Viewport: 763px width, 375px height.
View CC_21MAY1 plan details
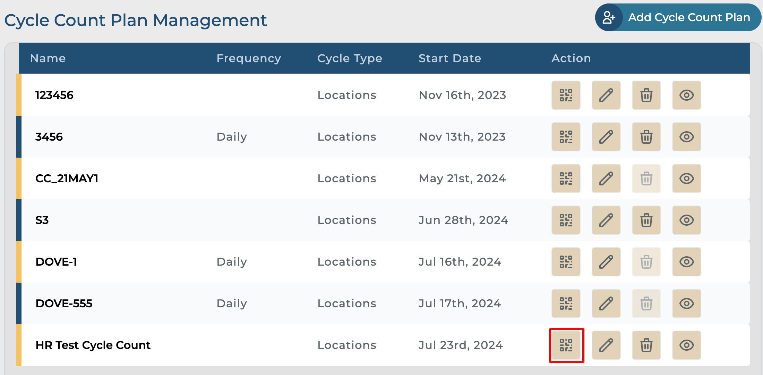(x=686, y=178)
